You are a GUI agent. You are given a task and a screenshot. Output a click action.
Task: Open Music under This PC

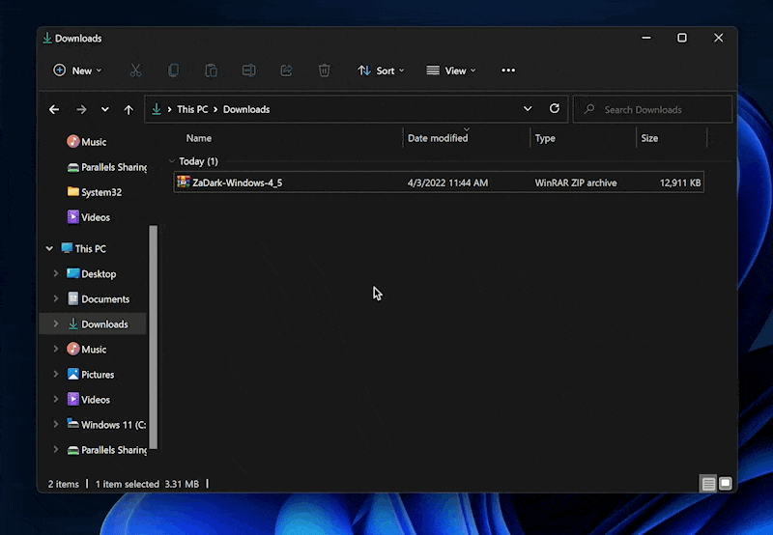[x=87, y=350]
